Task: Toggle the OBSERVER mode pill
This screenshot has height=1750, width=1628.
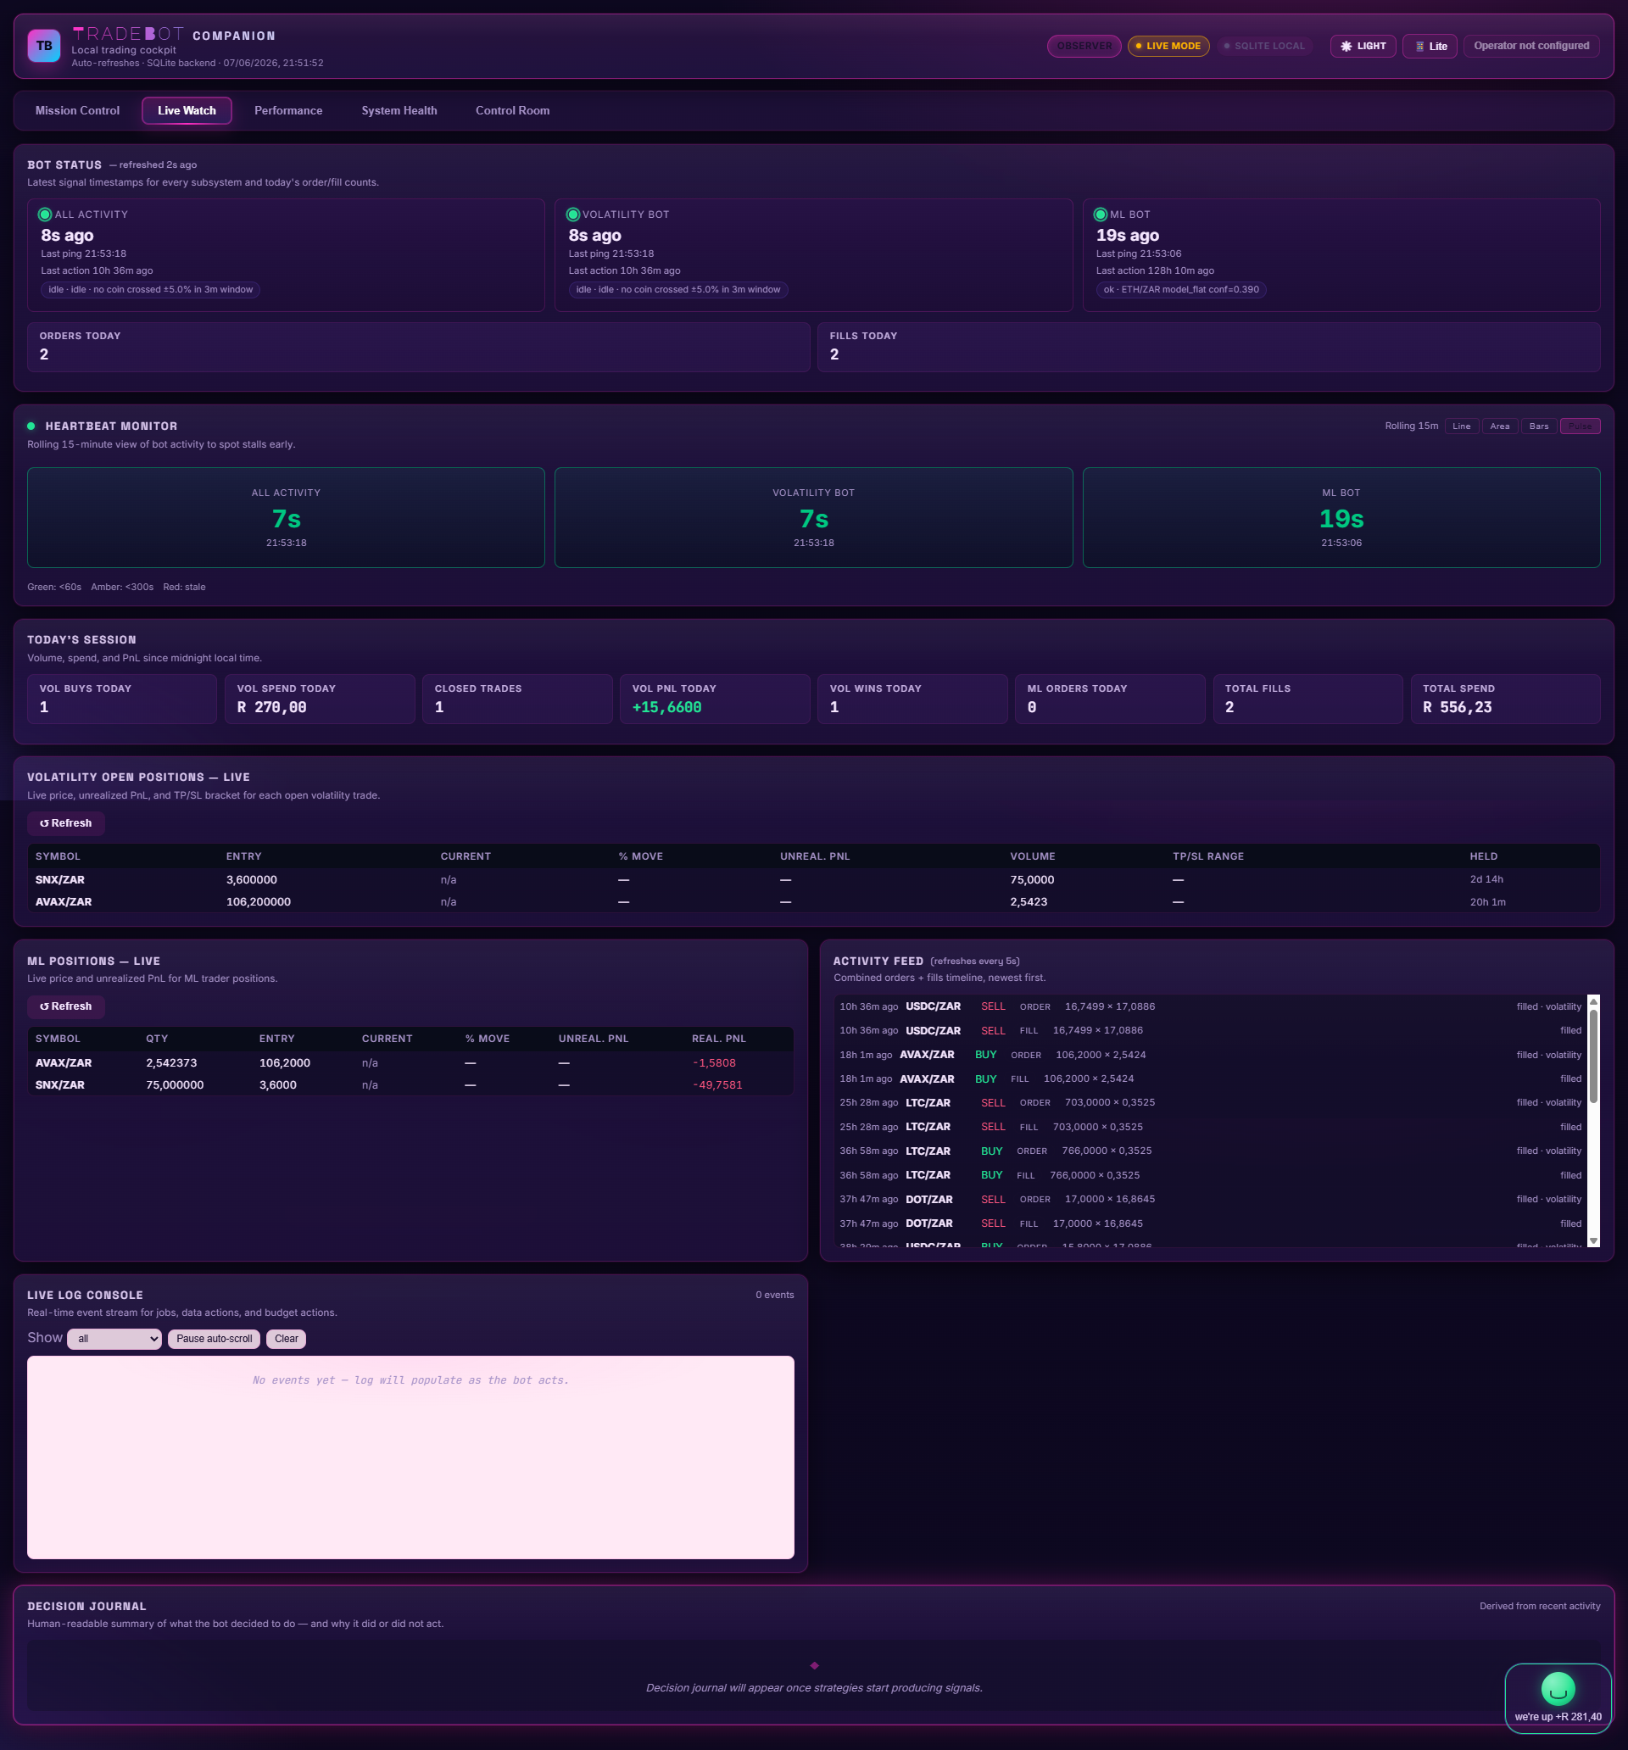Action: point(1084,46)
